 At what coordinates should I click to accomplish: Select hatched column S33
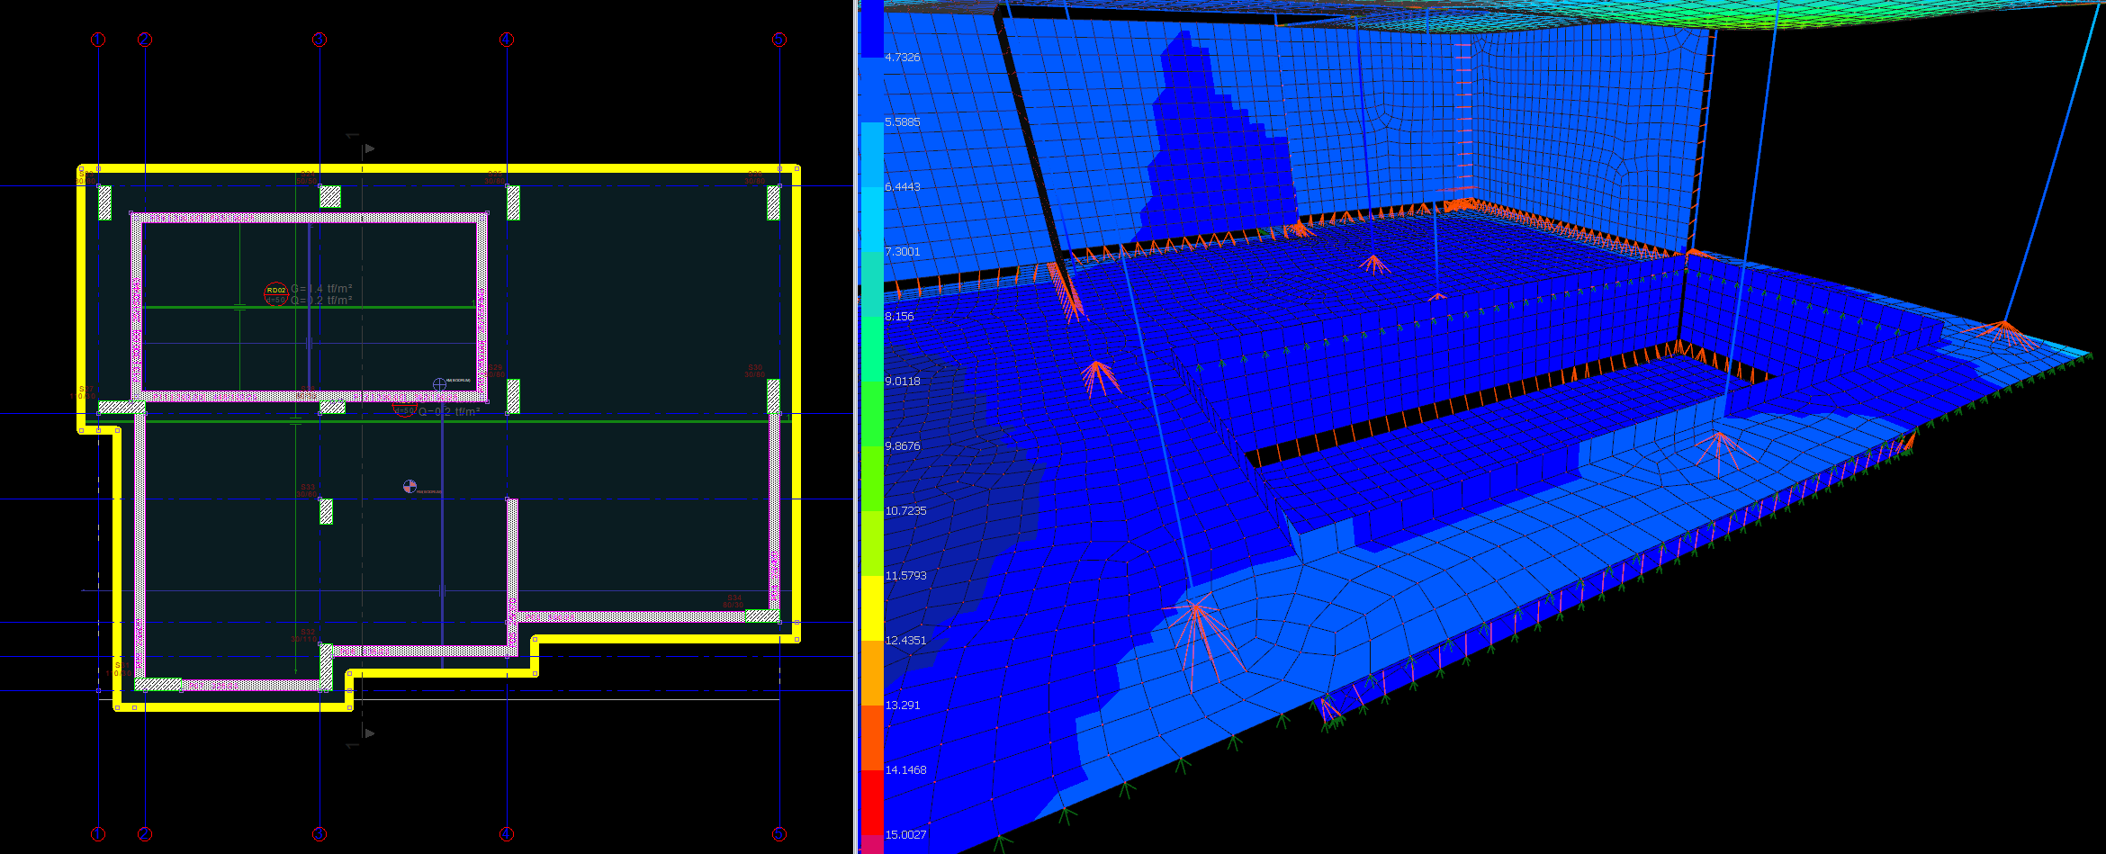tap(326, 511)
